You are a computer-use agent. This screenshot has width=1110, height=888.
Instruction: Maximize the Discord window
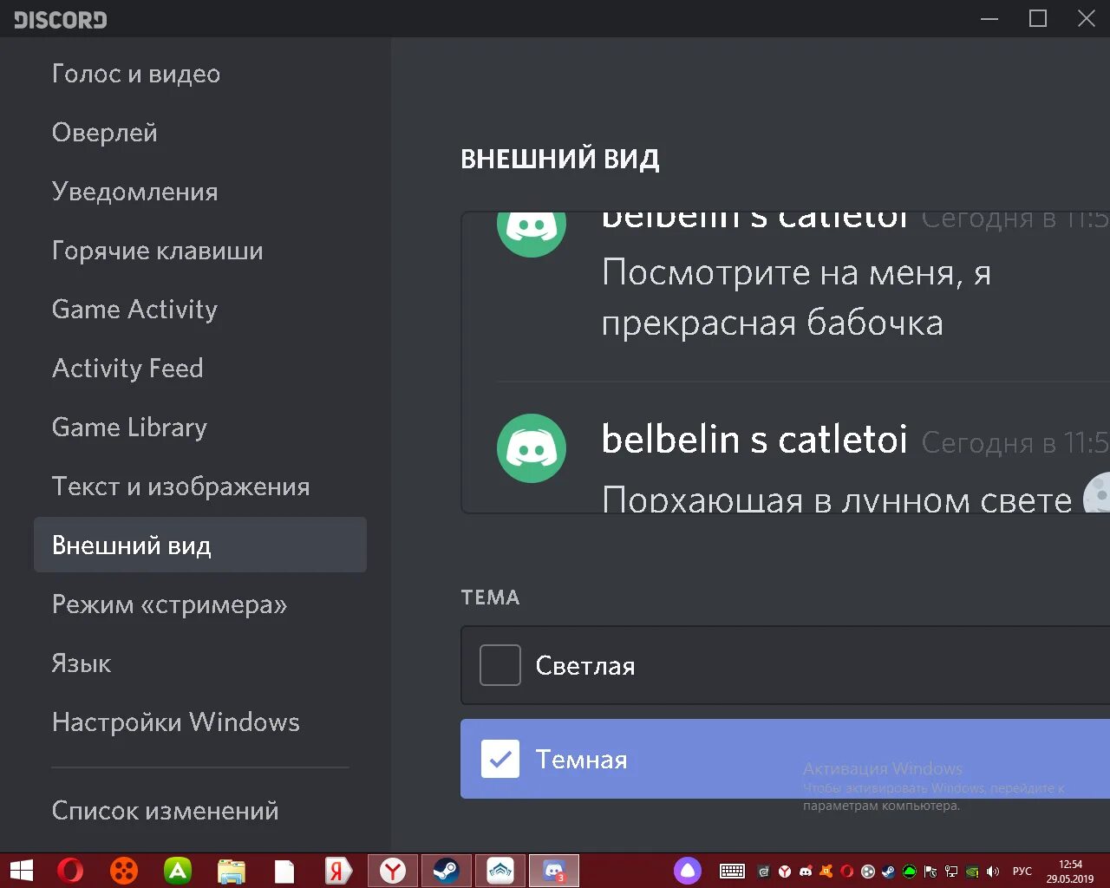(x=1038, y=18)
